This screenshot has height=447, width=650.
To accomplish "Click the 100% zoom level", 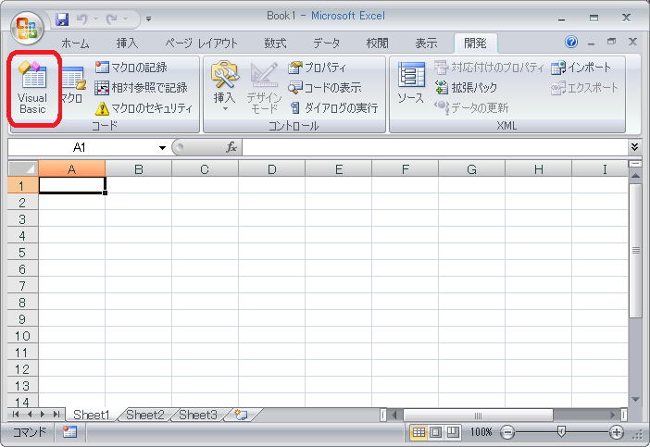I will pyautogui.click(x=481, y=432).
